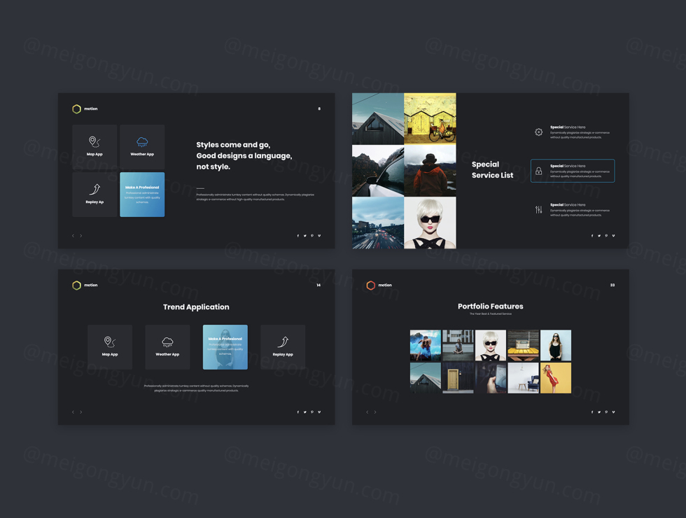Go to previous slide using left arrow on slide 8

(73, 236)
